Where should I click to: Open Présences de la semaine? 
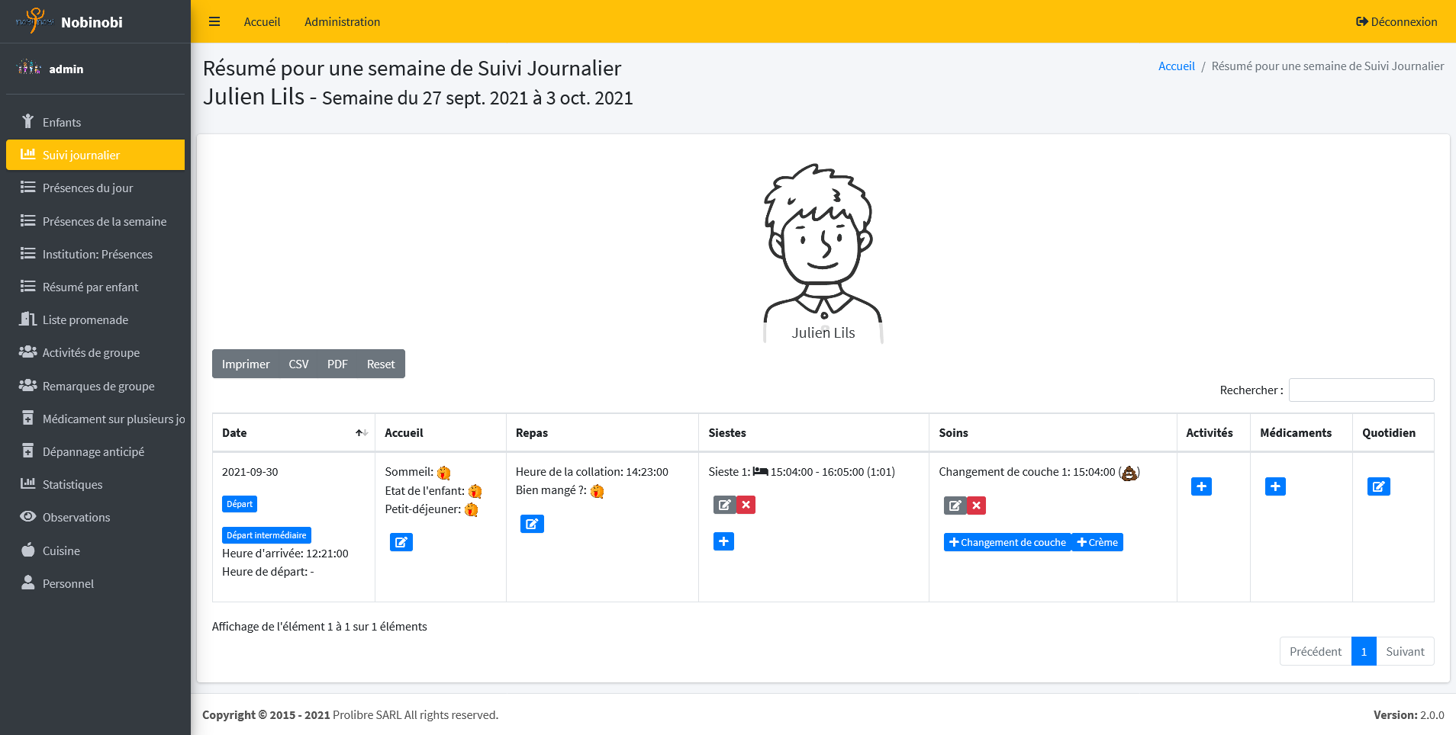(x=95, y=221)
